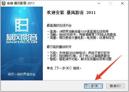Click the line starting with 高清: 1M带宽流畅观看
Screen dimensions: 129x92
point(78,32)
